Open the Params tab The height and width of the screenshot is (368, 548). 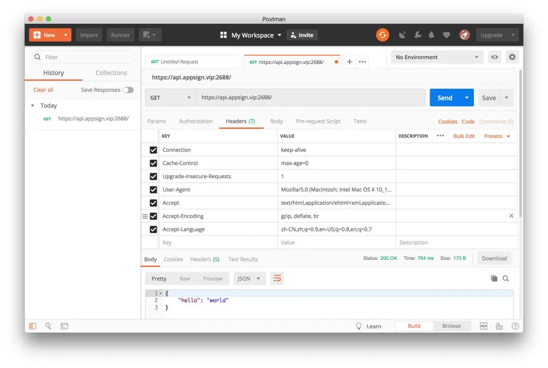pos(157,121)
